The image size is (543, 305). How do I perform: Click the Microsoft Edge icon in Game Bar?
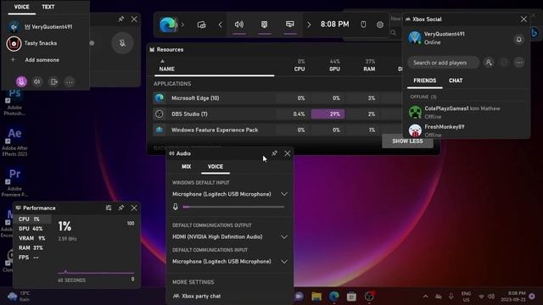(x=167, y=25)
